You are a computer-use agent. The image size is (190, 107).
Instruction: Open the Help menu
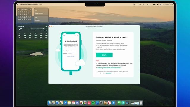(x=41, y=4)
